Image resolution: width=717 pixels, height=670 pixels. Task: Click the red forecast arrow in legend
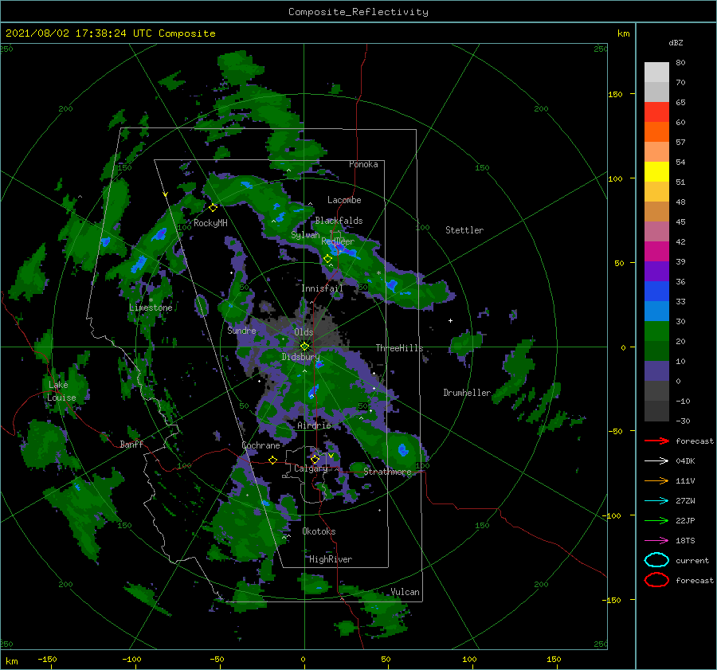(656, 441)
